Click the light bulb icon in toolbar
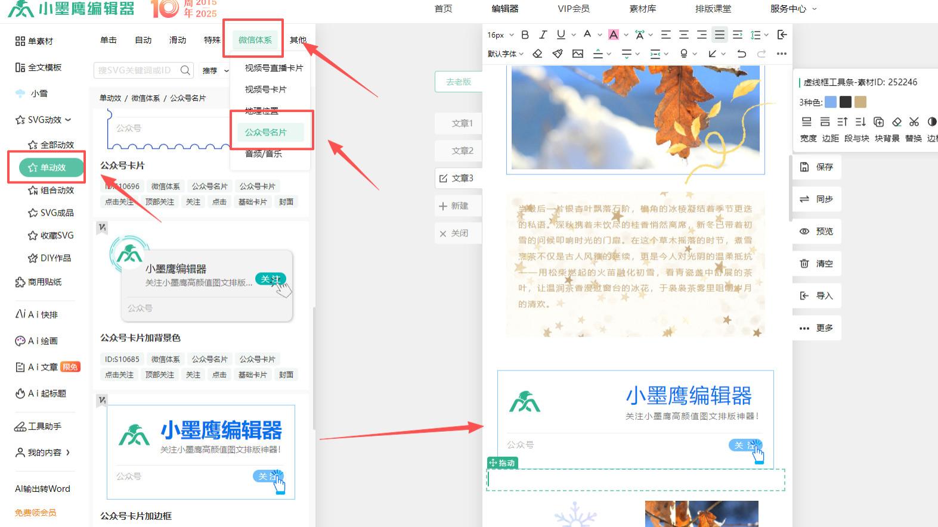Screen dimensions: 938x527 tap(684, 54)
